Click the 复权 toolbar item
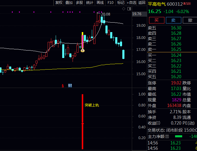This screenshot has height=151, width=197. (59, 3)
